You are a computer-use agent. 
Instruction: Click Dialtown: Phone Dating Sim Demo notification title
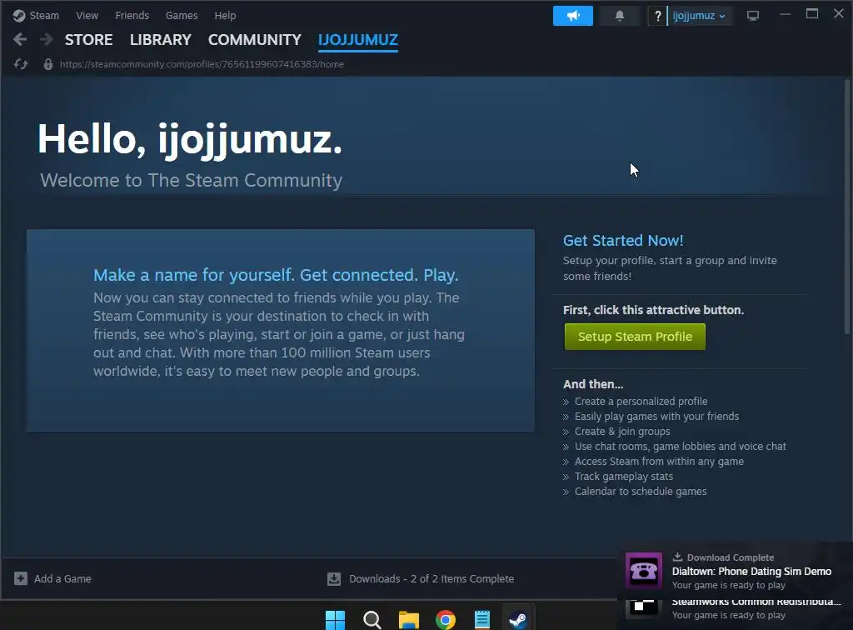[751, 571]
